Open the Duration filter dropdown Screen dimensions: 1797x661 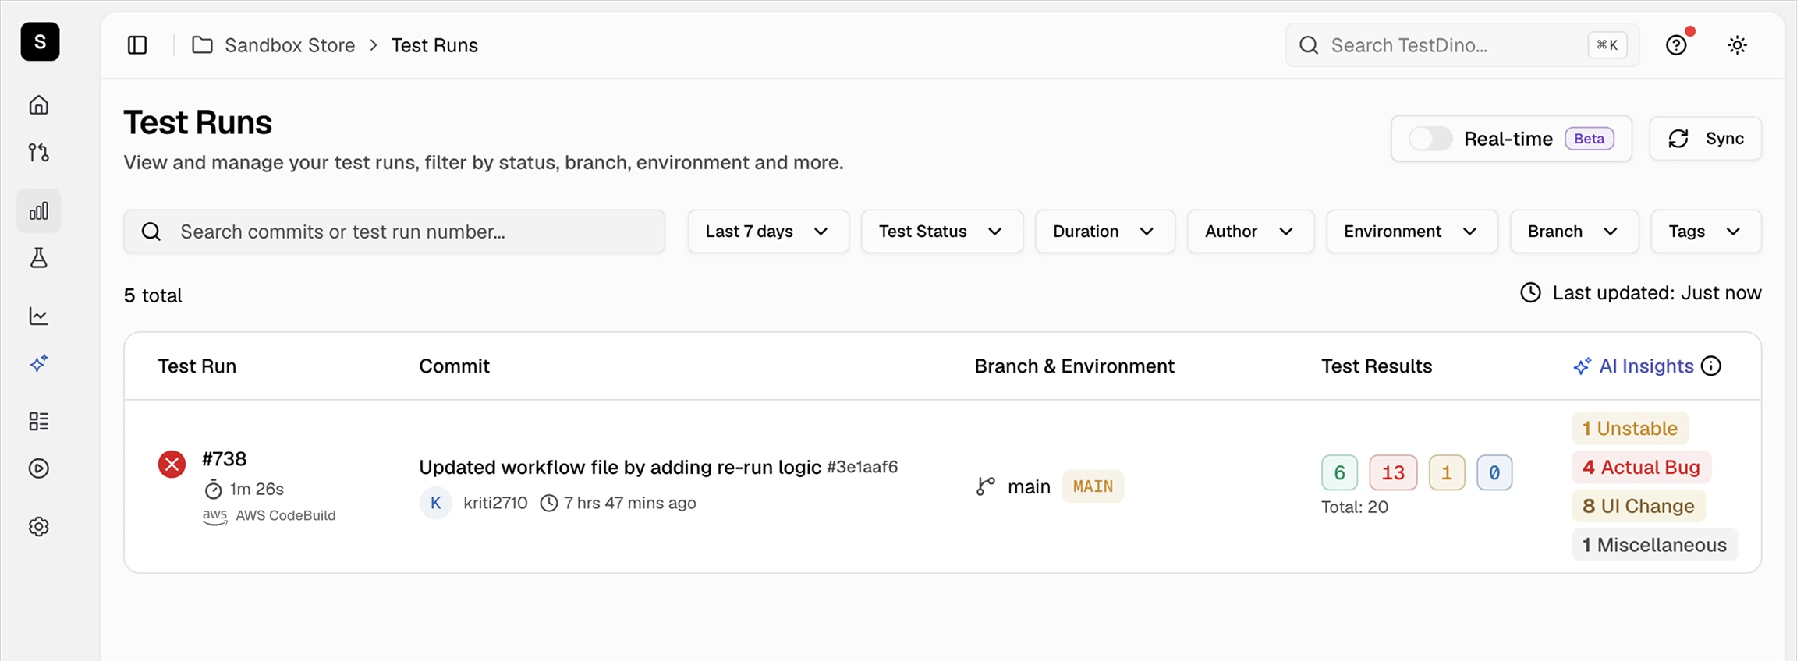(x=1105, y=232)
